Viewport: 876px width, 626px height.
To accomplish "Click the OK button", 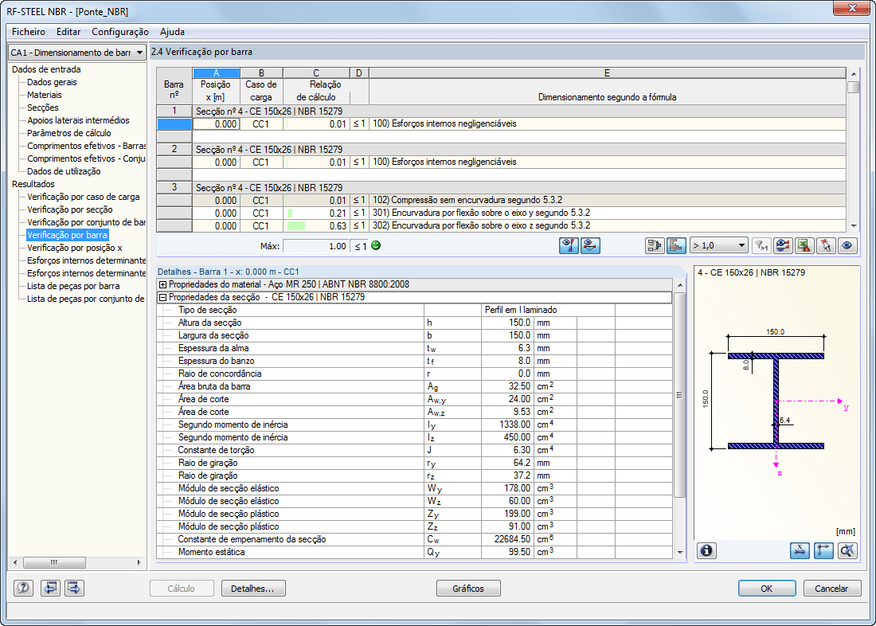I will [766, 589].
